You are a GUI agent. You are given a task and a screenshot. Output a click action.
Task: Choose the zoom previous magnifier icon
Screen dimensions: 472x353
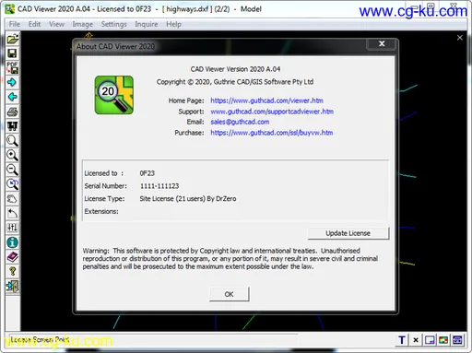coord(12,184)
